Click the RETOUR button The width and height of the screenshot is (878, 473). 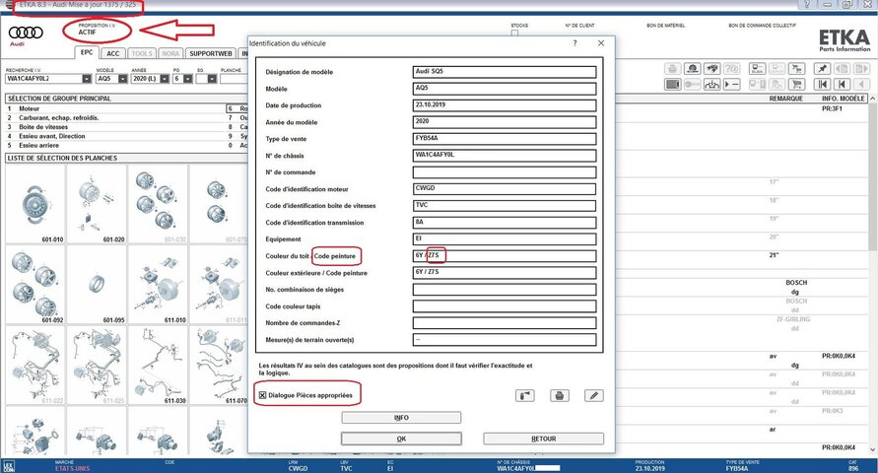pyautogui.click(x=543, y=439)
